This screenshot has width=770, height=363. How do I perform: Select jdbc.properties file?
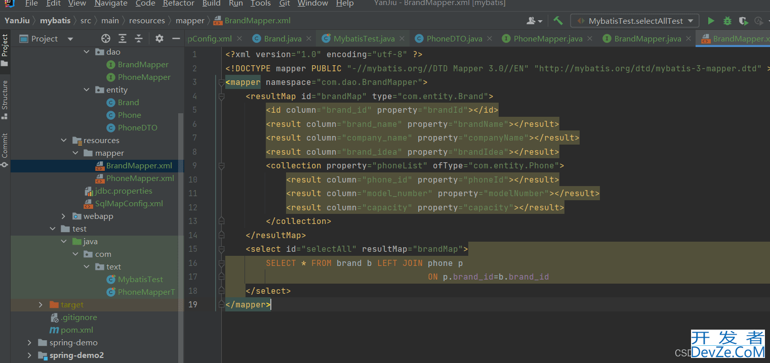coord(124,191)
